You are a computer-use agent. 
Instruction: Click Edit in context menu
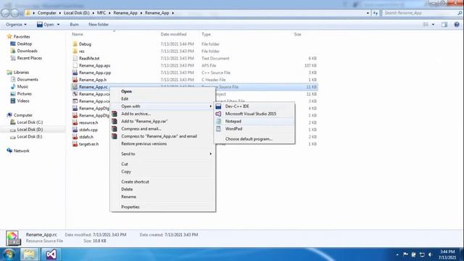(125, 99)
